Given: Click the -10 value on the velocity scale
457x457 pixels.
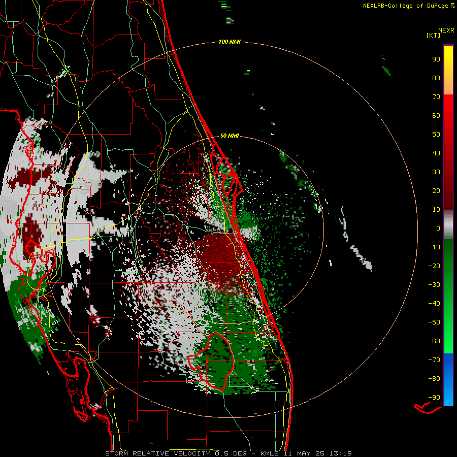Looking at the screenshot, I should point(434,247).
